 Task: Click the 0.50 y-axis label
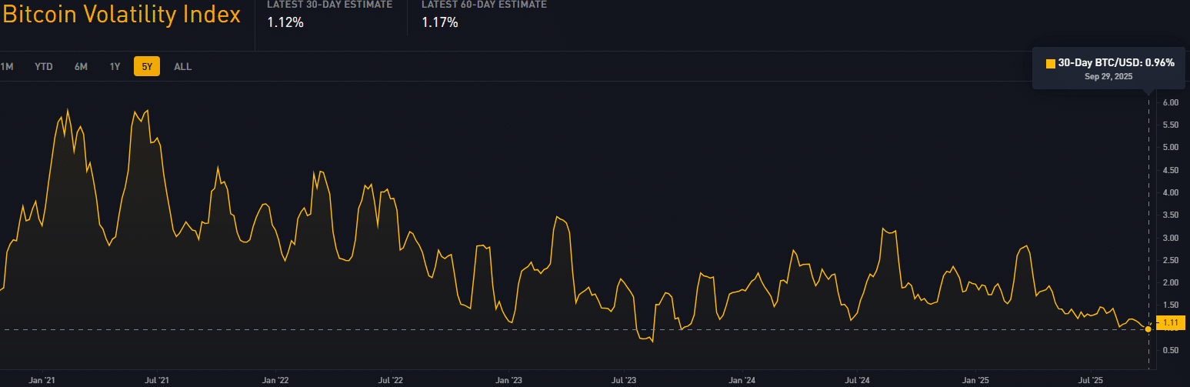1171,351
